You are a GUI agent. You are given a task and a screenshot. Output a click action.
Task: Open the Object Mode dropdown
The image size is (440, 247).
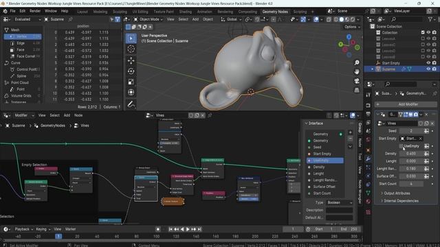[148, 19]
